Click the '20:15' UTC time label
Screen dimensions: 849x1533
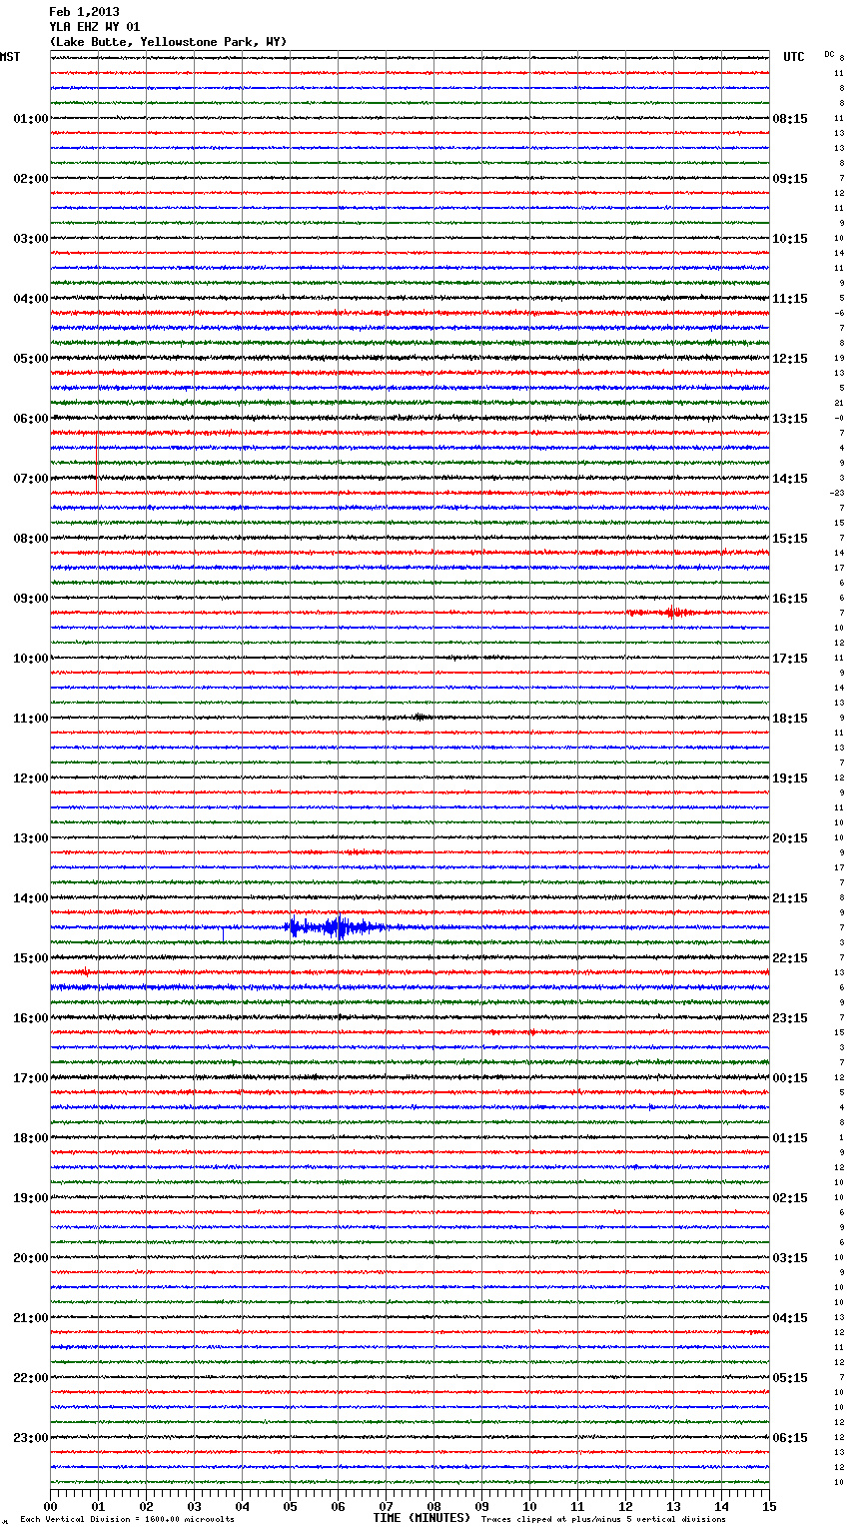pos(790,838)
